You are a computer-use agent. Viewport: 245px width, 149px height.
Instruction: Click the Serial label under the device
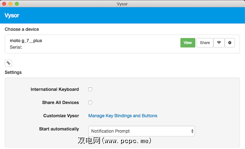pyautogui.click(x=16, y=47)
